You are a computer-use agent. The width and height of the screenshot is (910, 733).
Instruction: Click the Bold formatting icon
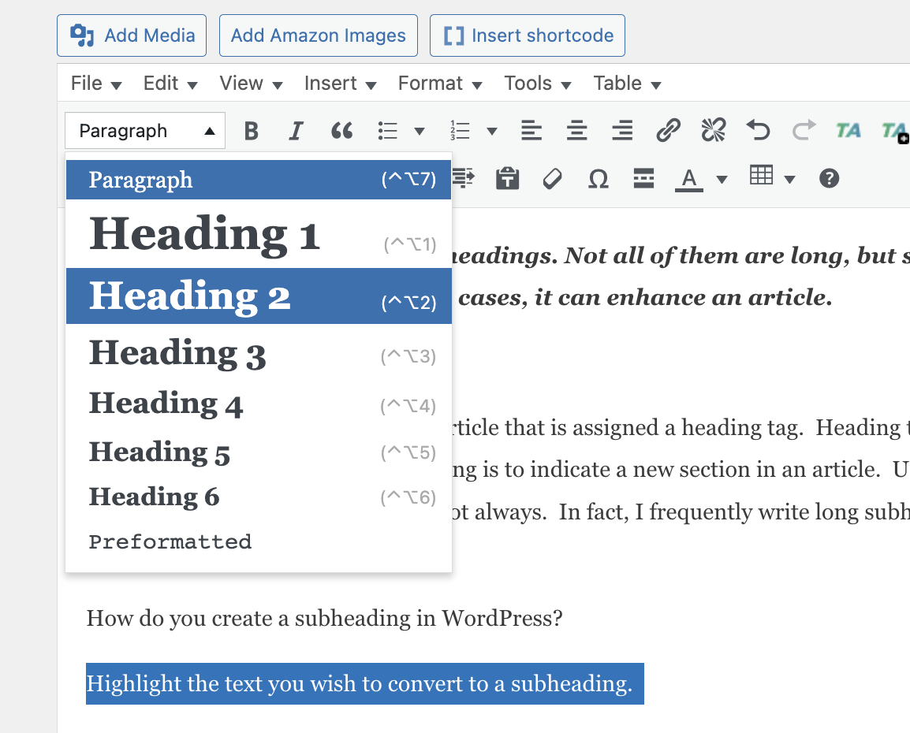coord(252,131)
